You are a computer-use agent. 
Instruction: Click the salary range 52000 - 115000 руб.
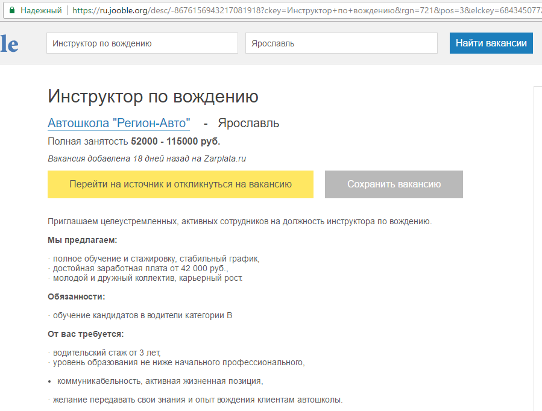pyautogui.click(x=175, y=142)
